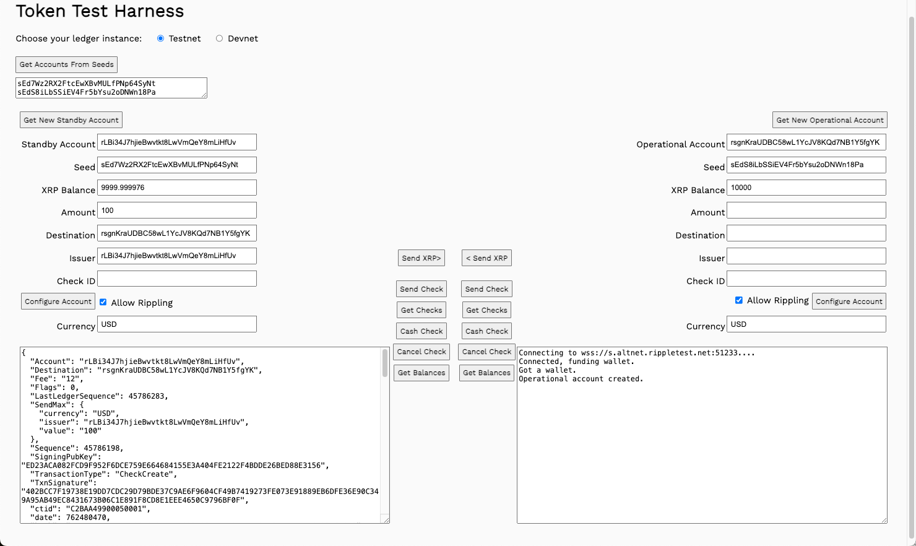The image size is (916, 546).
Task: Toggle Standby account Allow Rippling checkbox
Action: [x=103, y=302]
